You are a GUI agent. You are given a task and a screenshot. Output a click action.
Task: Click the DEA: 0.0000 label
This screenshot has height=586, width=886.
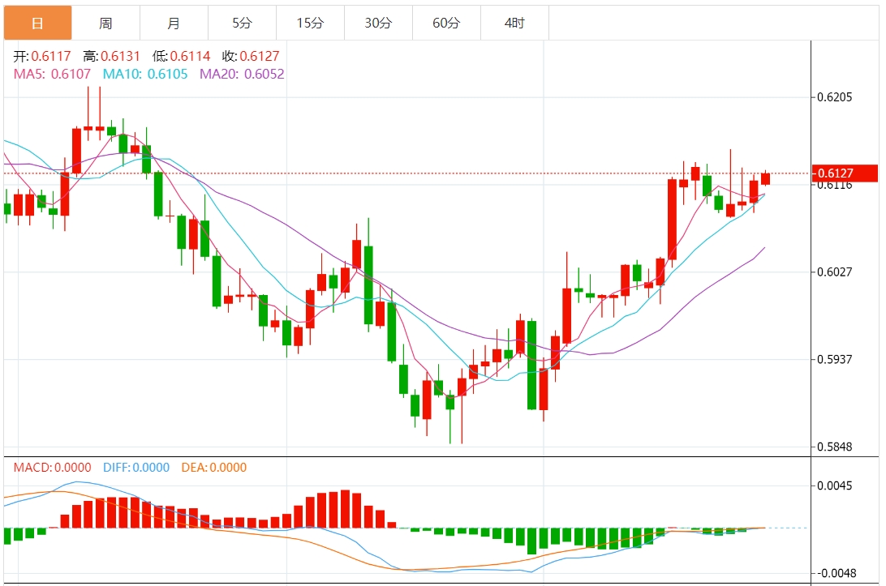tap(214, 468)
